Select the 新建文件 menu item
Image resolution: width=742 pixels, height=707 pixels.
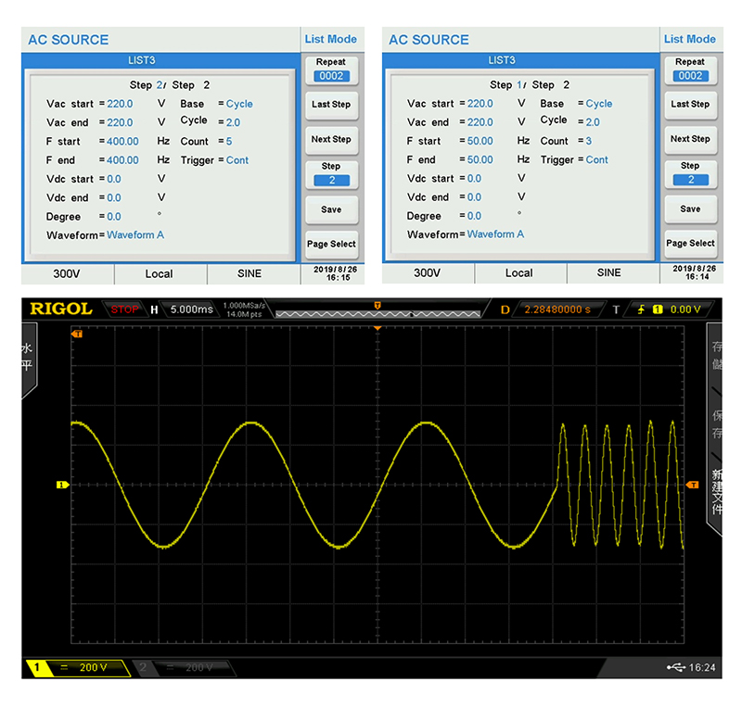[716, 493]
